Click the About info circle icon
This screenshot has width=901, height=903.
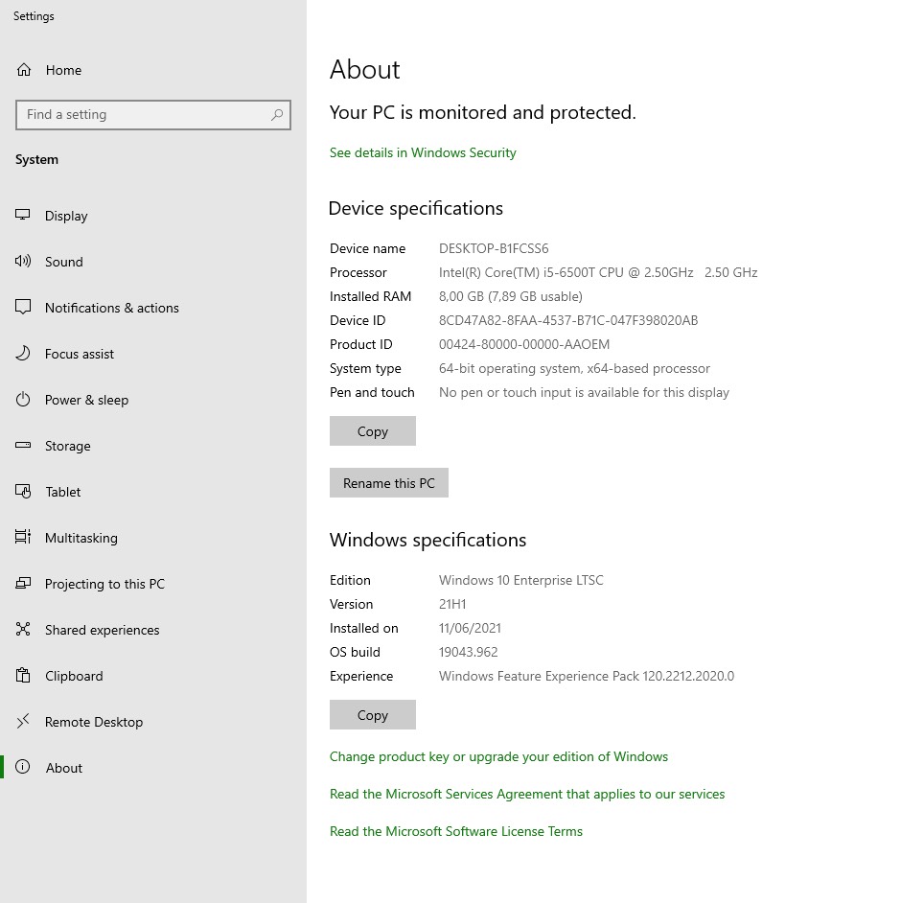pyautogui.click(x=22, y=767)
